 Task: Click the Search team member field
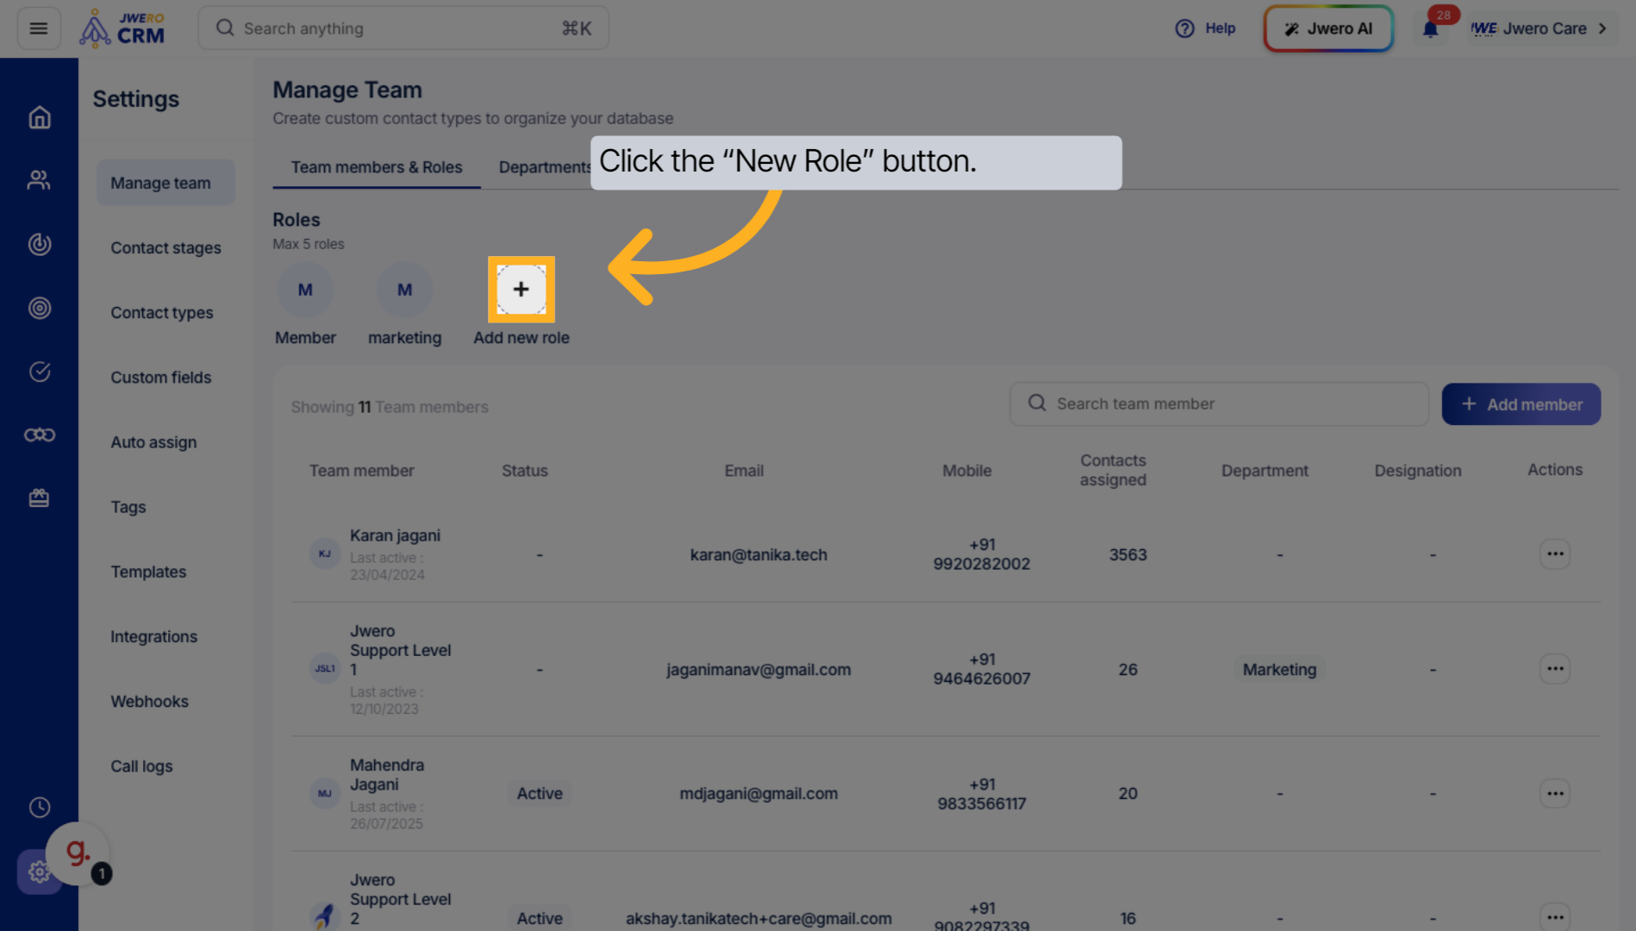[1219, 404]
